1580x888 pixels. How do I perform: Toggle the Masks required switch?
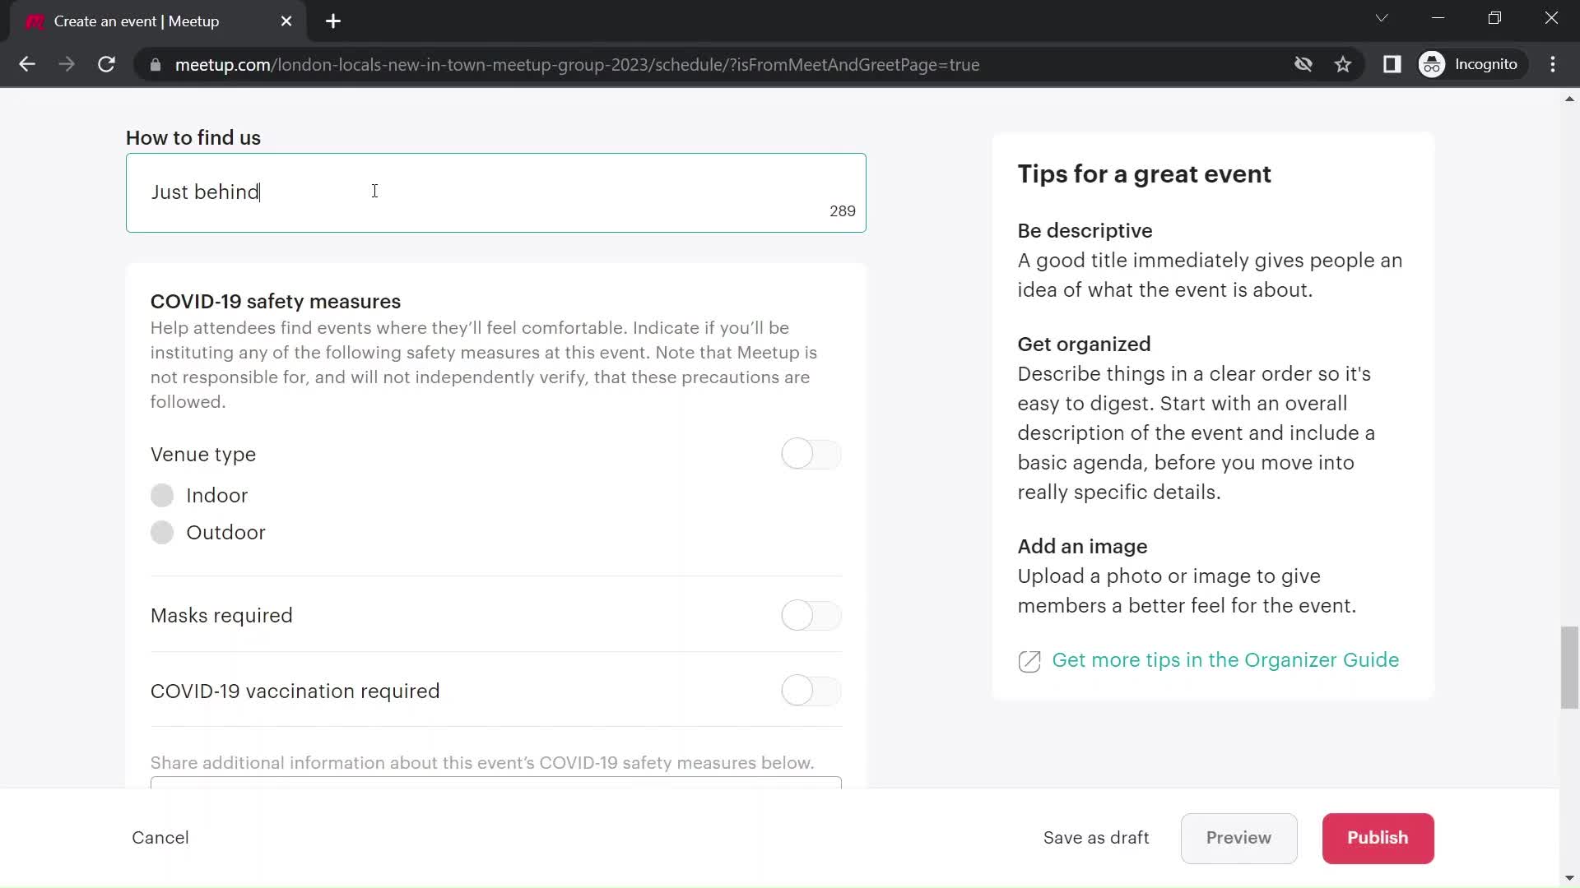(x=813, y=615)
